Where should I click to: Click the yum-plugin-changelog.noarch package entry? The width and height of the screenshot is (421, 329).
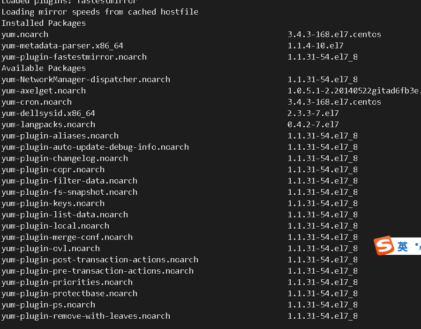[x=65, y=158]
